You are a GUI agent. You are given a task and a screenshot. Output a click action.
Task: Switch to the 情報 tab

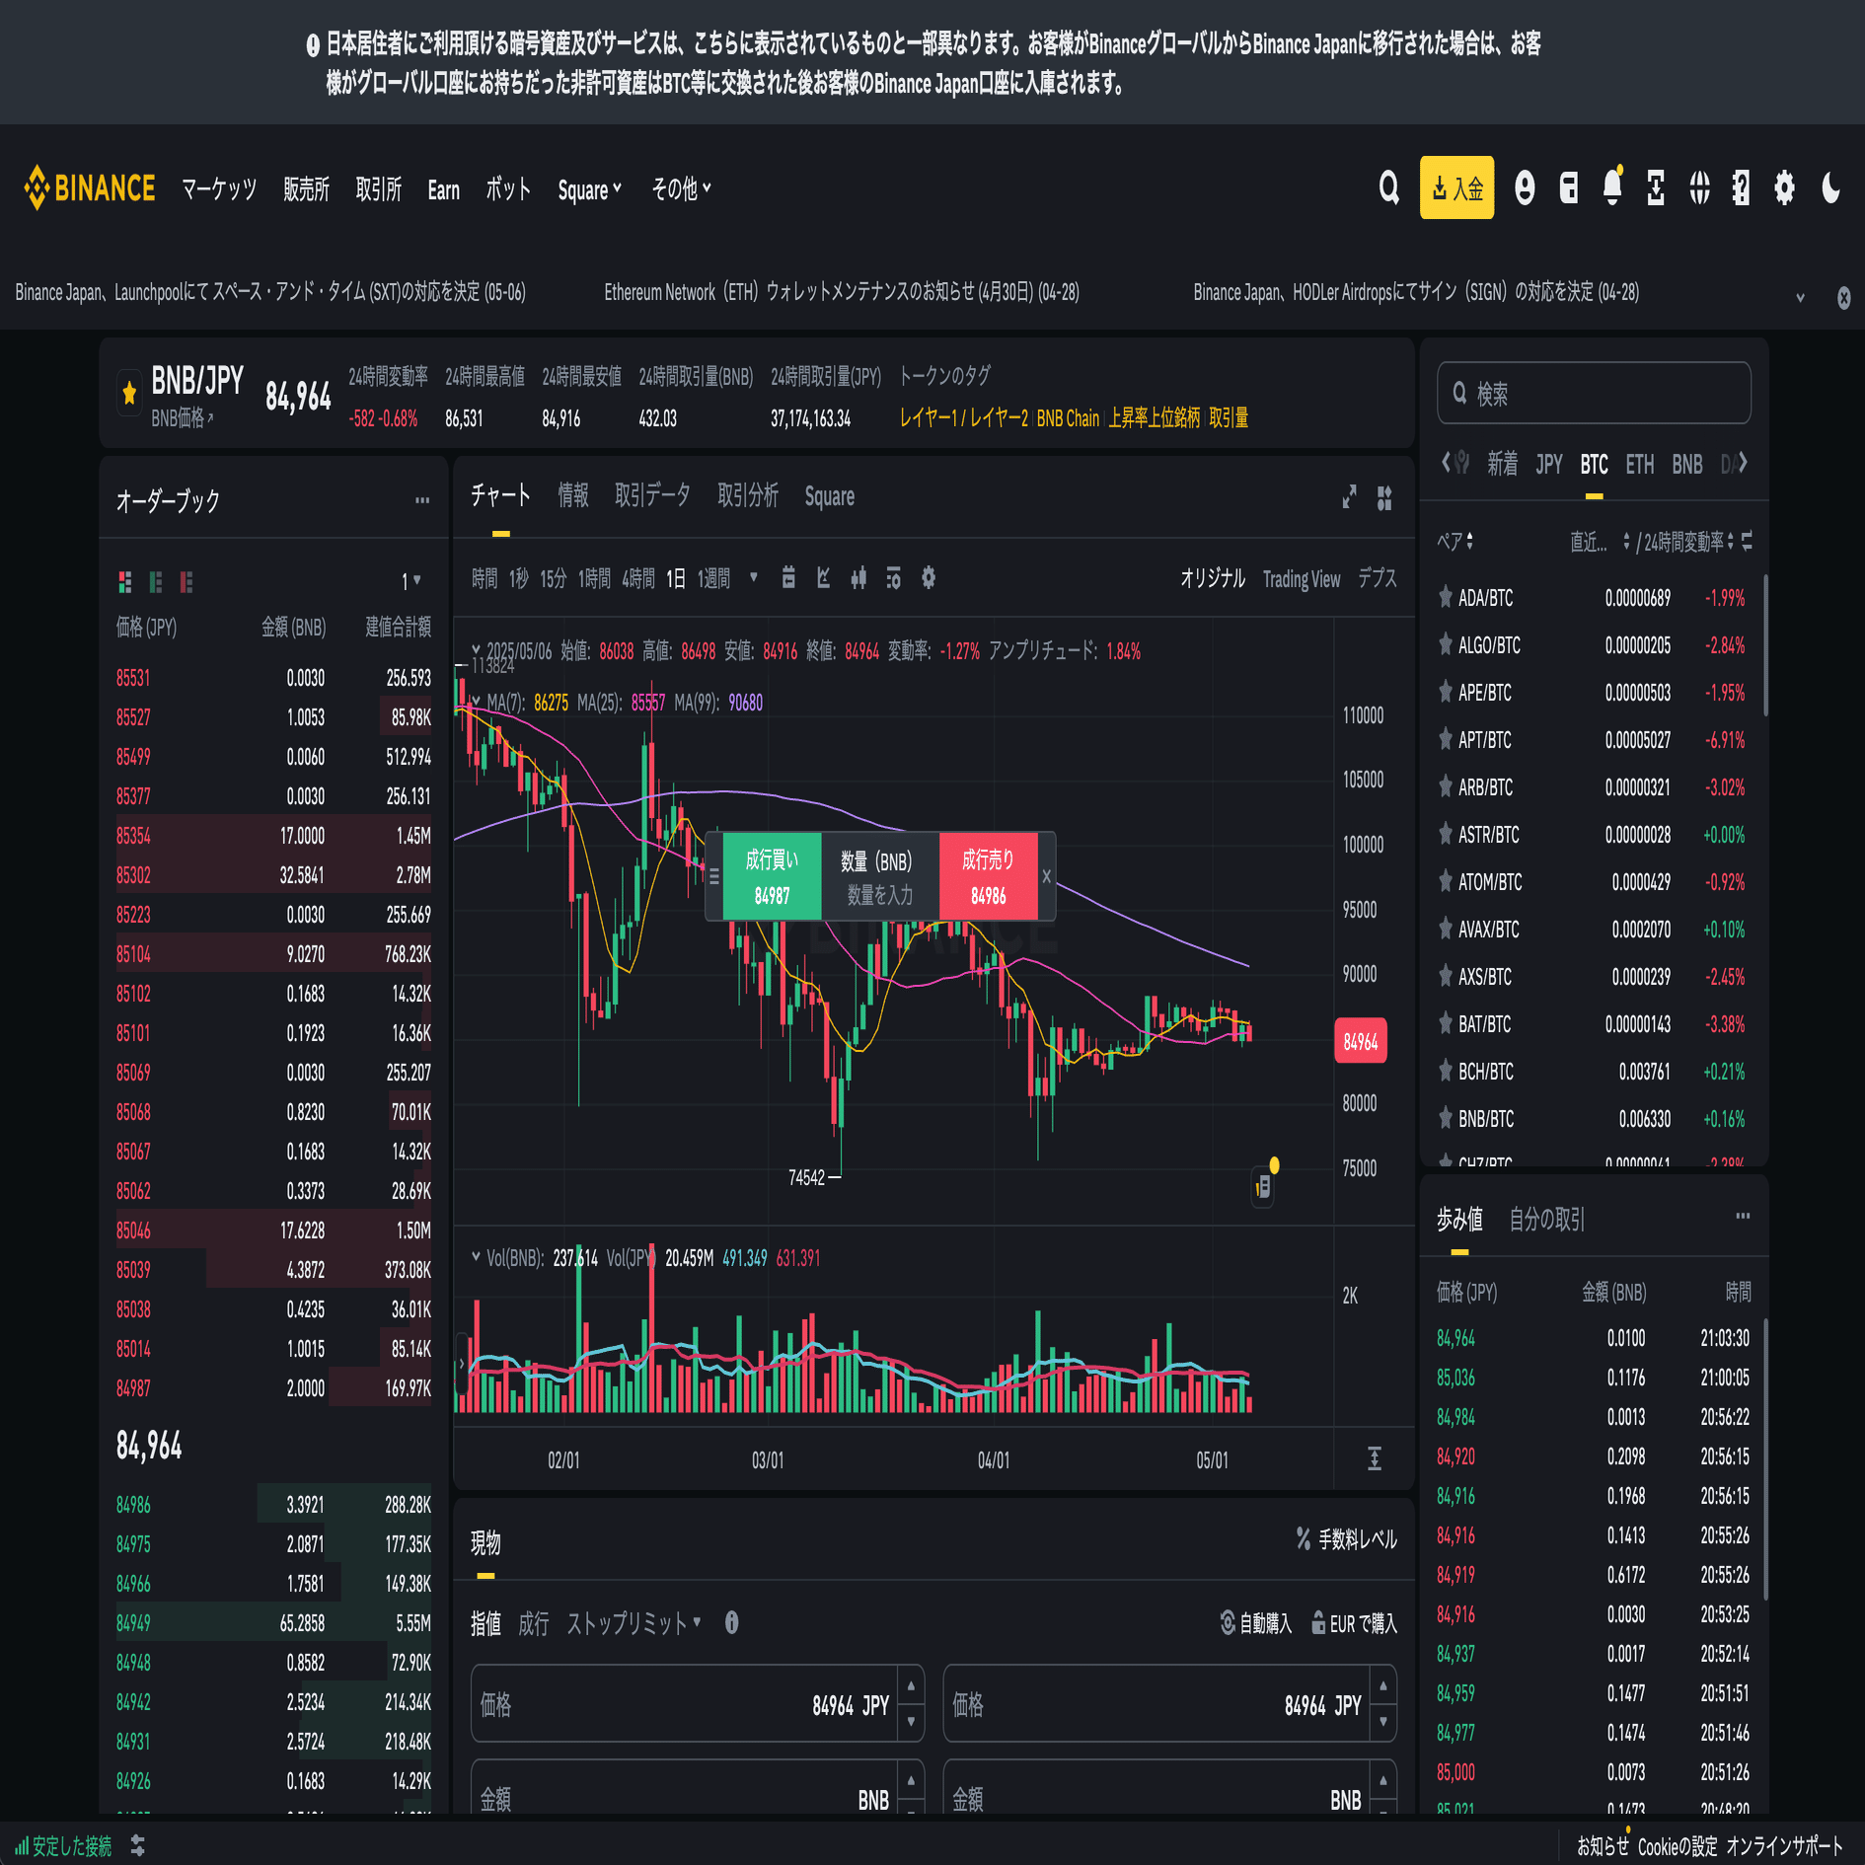[x=573, y=495]
